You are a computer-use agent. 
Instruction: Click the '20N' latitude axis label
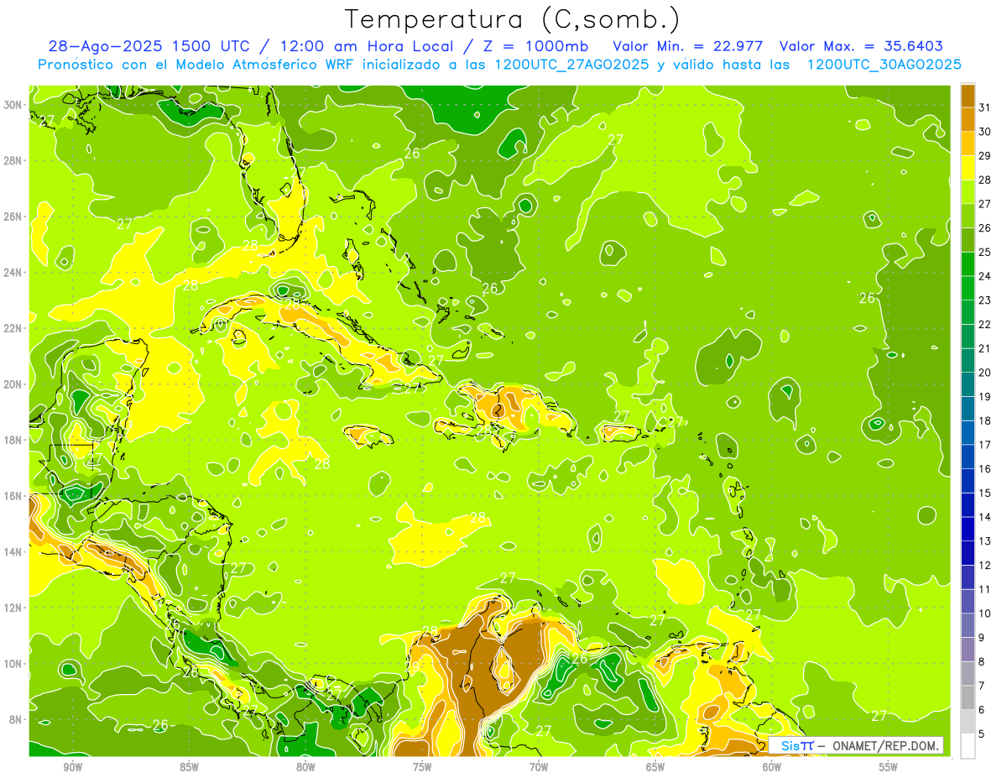click(14, 384)
